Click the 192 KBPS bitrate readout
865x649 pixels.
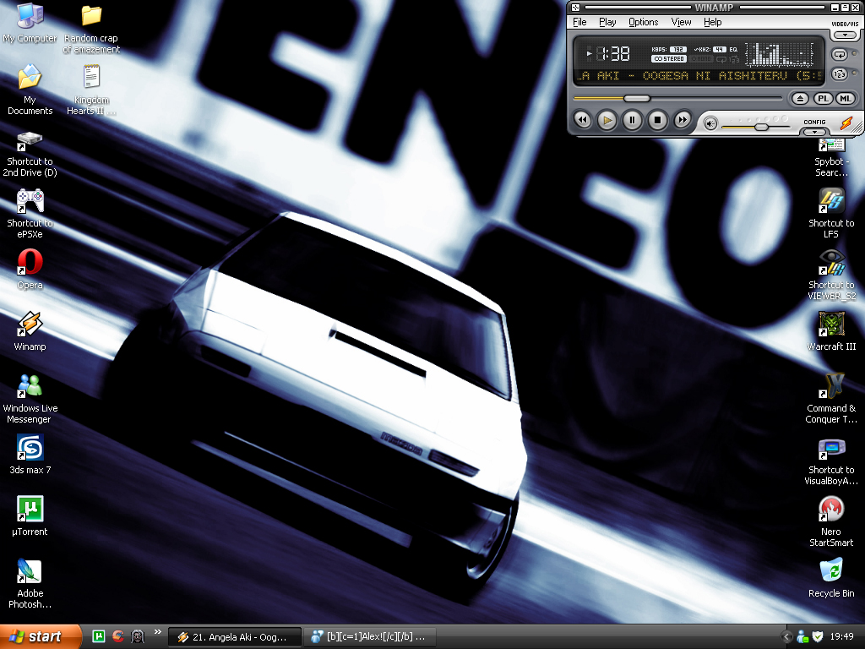[678, 50]
